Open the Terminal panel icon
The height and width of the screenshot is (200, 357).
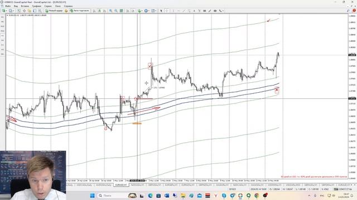pos(35,11)
